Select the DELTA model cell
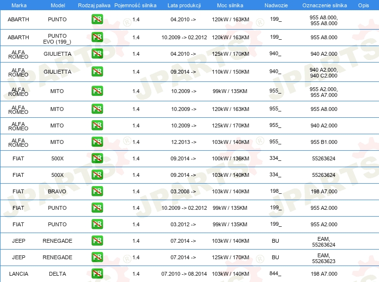This screenshot has width=379, height=282. click(57, 274)
